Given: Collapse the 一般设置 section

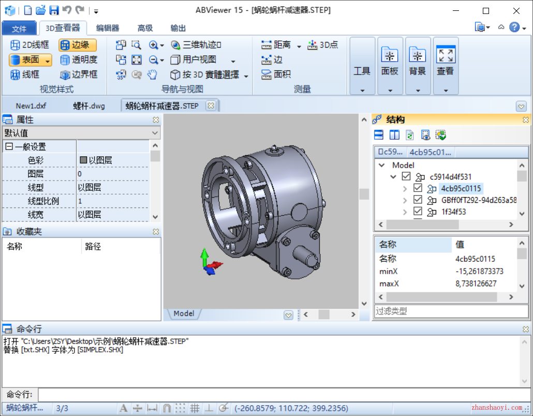Looking at the screenshot, I should pyautogui.click(x=9, y=146).
